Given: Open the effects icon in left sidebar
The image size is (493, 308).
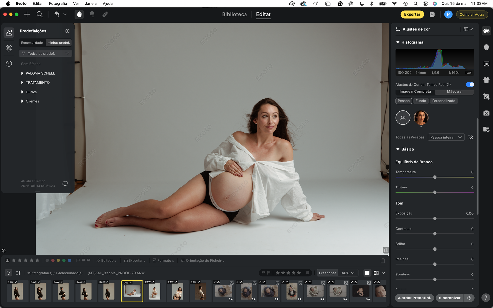Looking at the screenshot, I should 9,48.
